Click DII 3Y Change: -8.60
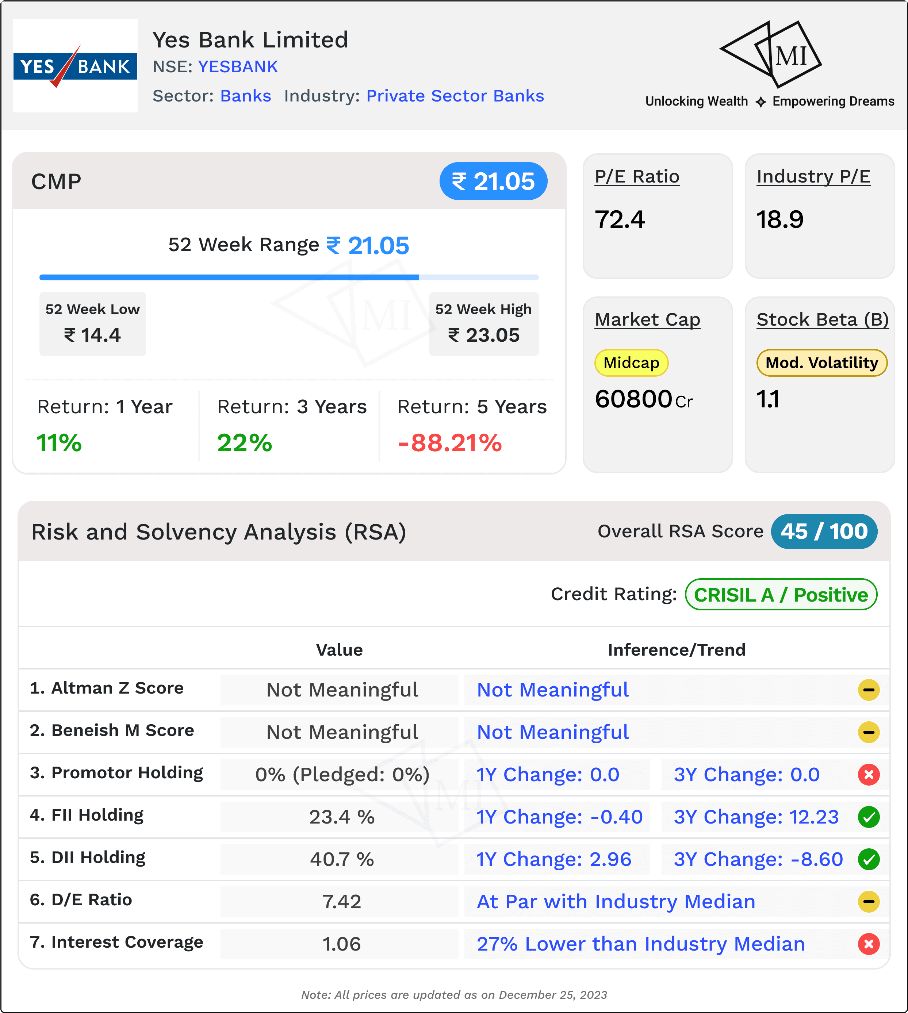Image resolution: width=908 pixels, height=1013 pixels. [x=758, y=859]
